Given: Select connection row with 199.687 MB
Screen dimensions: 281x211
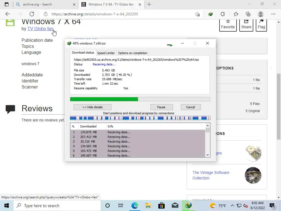Looking at the screenshot, I should 138,156.
